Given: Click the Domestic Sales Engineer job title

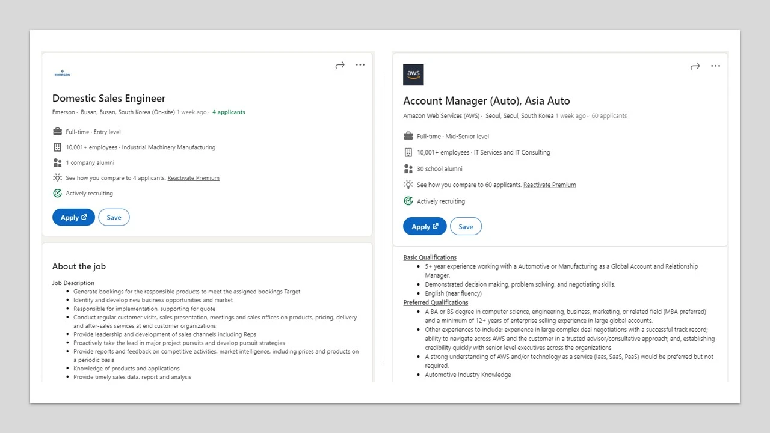Looking at the screenshot, I should click(x=109, y=99).
